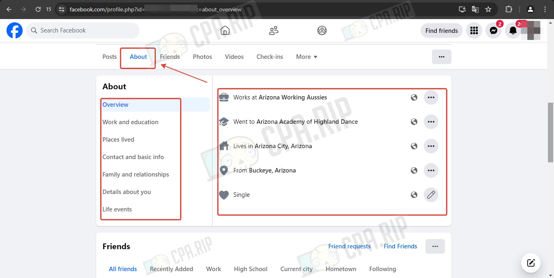Click privacy globe for Single status
Screen dimensions: 554x278
tap(414, 195)
